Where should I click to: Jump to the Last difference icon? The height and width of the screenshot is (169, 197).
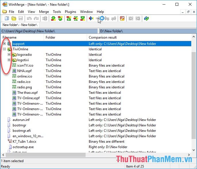pyautogui.click(x=83, y=19)
